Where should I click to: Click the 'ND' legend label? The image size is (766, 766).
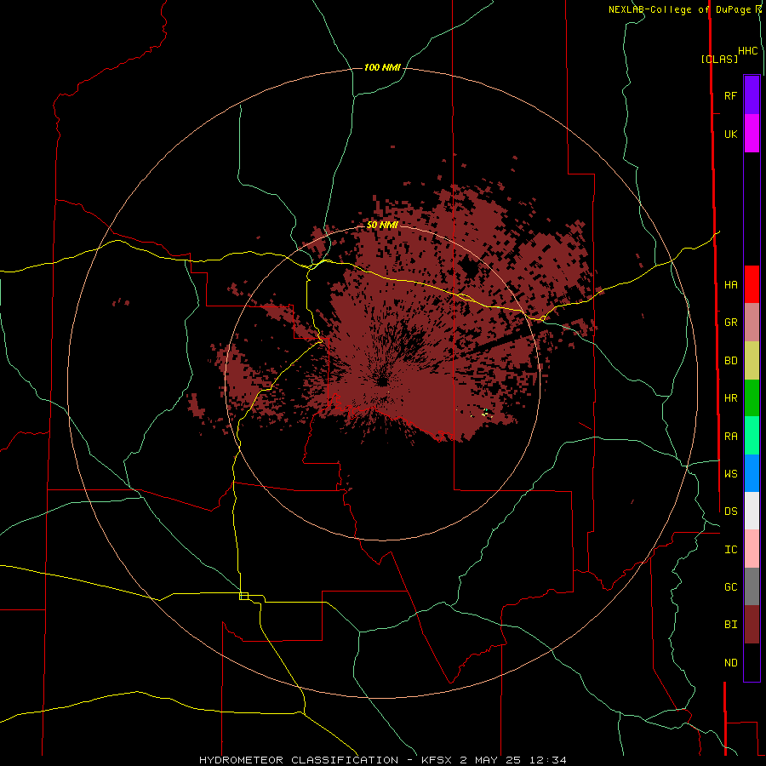point(730,663)
